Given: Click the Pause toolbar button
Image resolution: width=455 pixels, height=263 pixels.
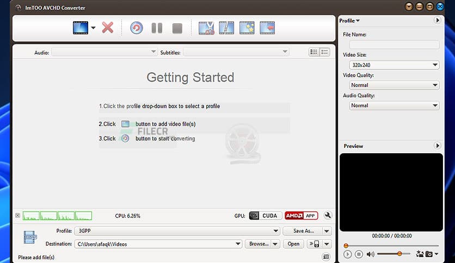Looking at the screenshot, I should coord(157,28).
